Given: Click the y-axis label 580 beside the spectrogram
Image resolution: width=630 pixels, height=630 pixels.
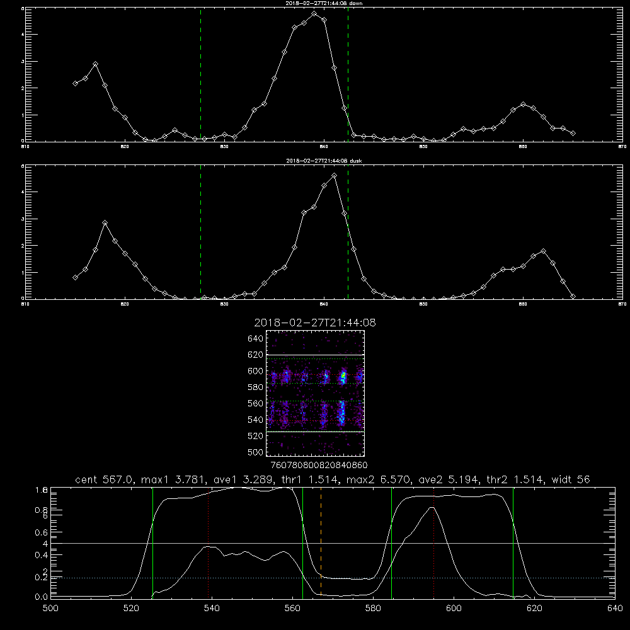Looking at the screenshot, I should (x=256, y=387).
